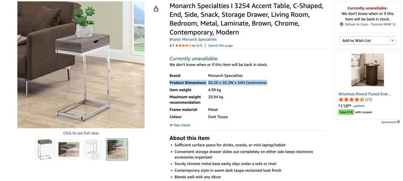Open the rating breakdown chevron
Viewport: 403px width, 181px height.
point(194,46)
